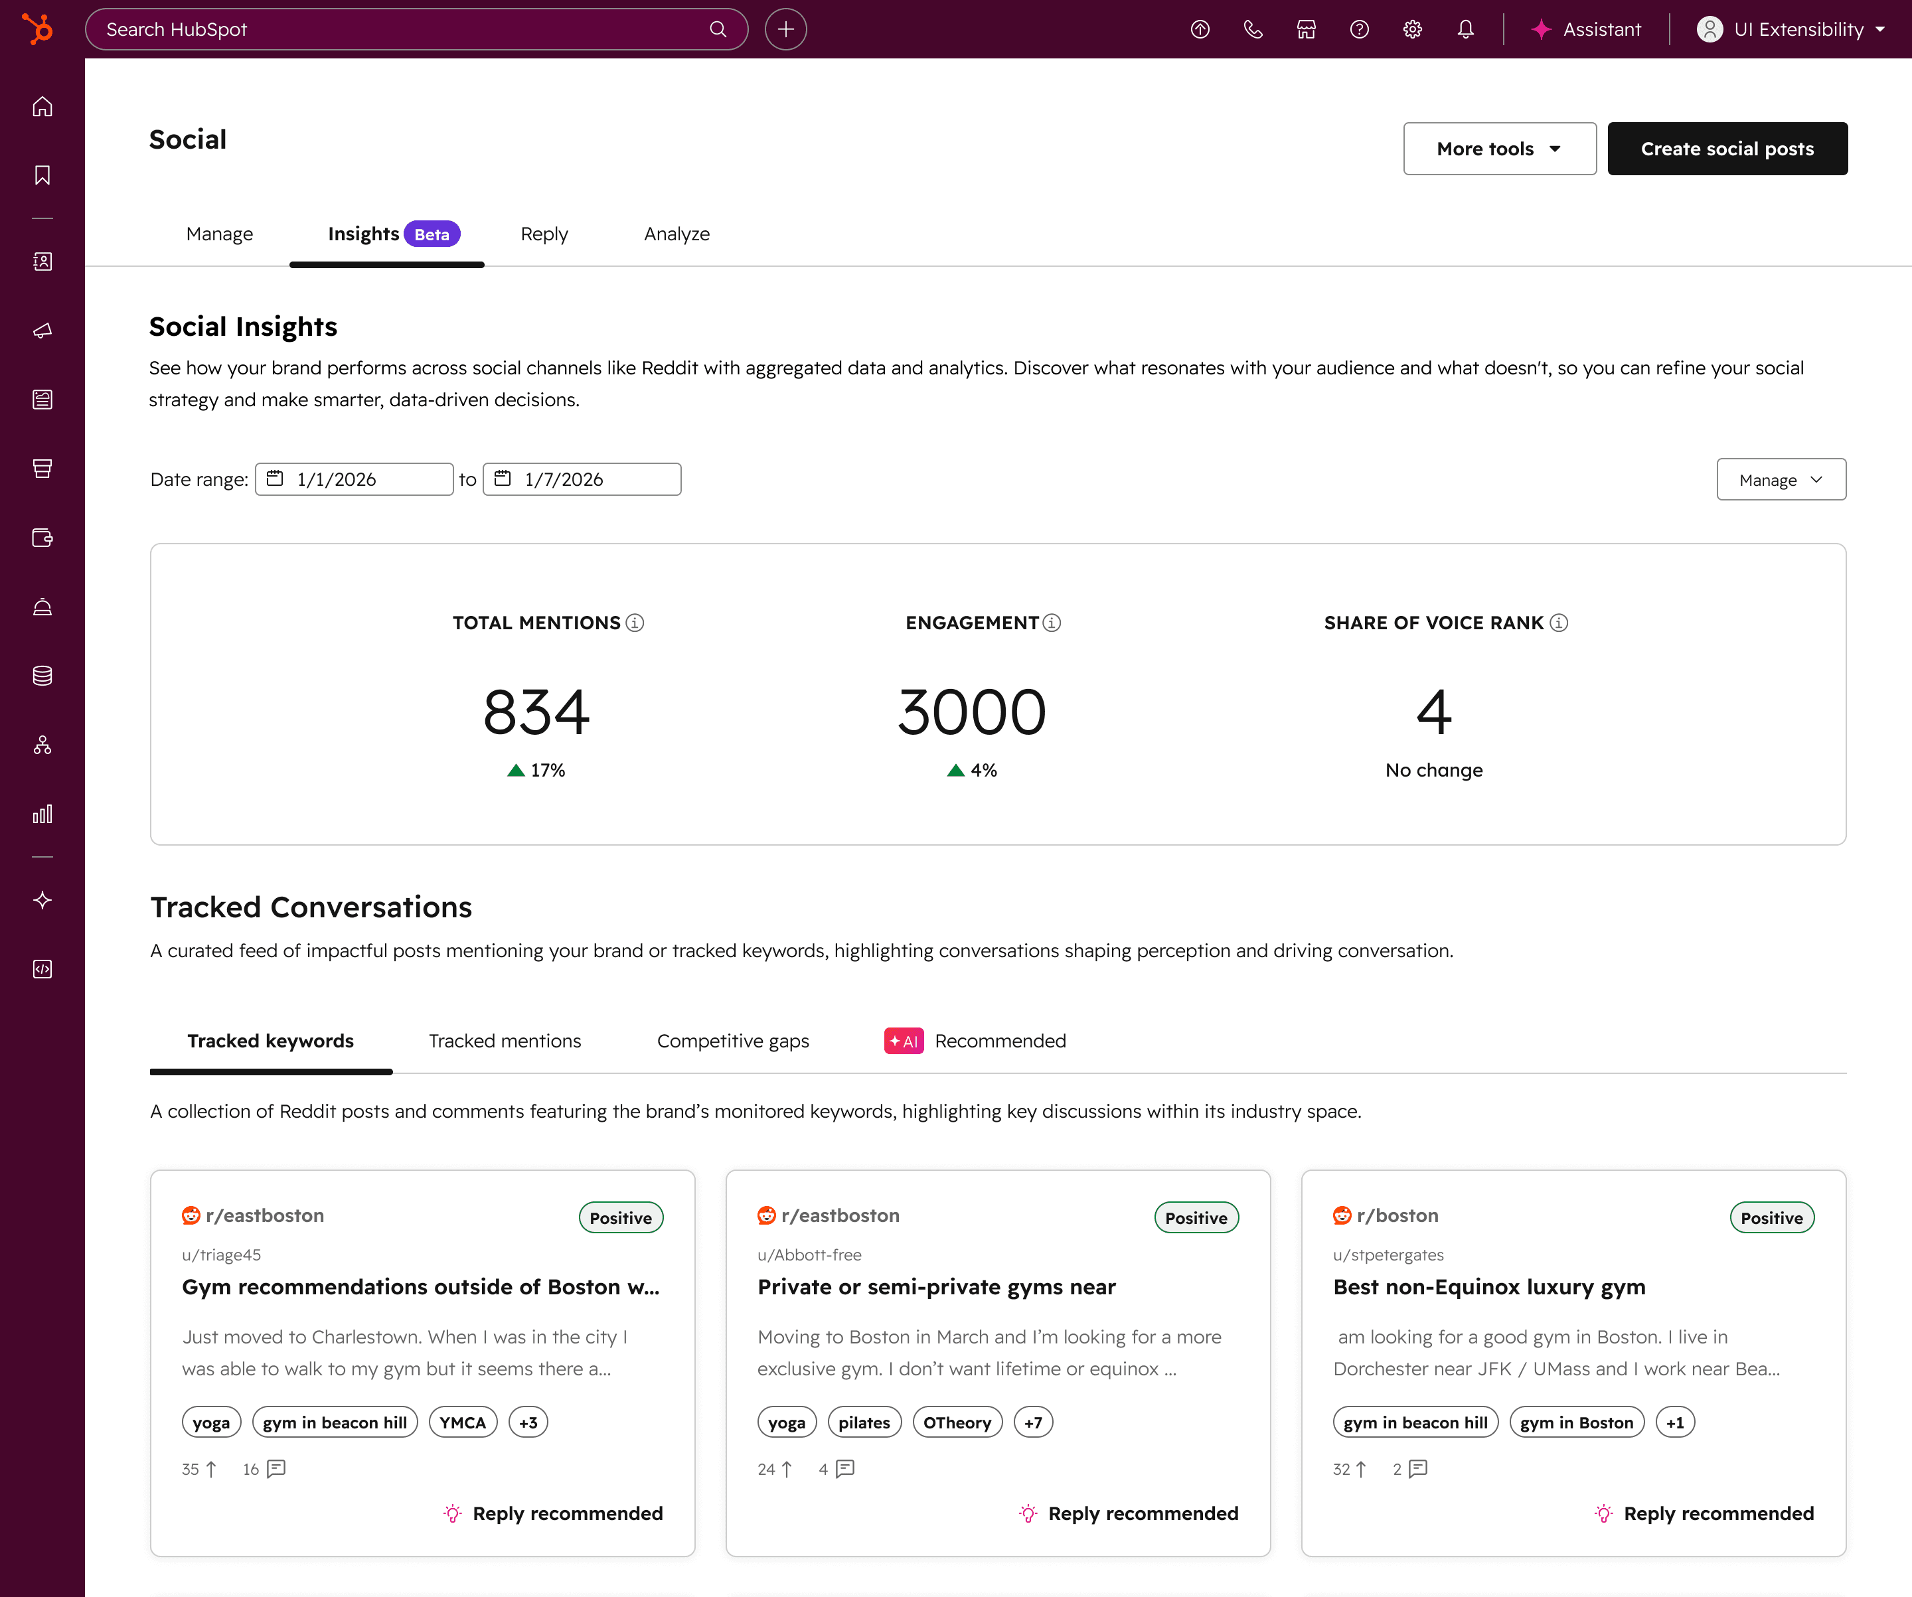Open the start date field 1/1/2026
The height and width of the screenshot is (1597, 1912).
click(x=354, y=479)
